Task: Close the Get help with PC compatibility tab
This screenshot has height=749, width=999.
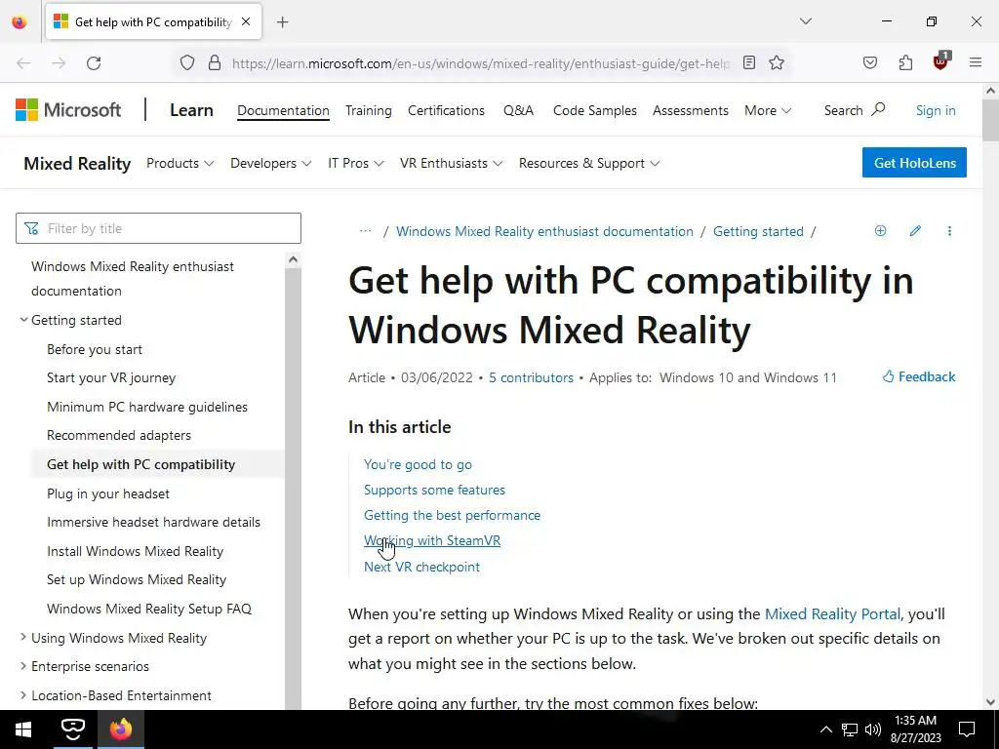Action: pos(246,21)
